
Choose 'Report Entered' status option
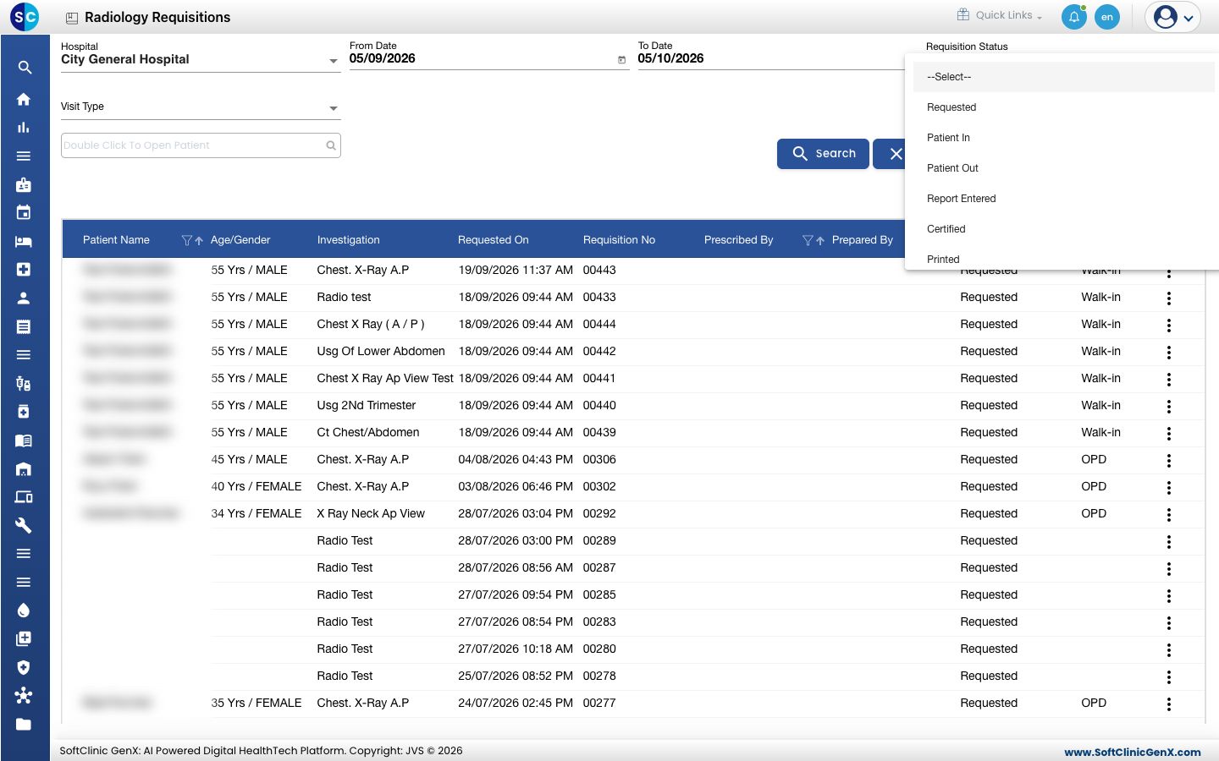(x=1064, y=199)
